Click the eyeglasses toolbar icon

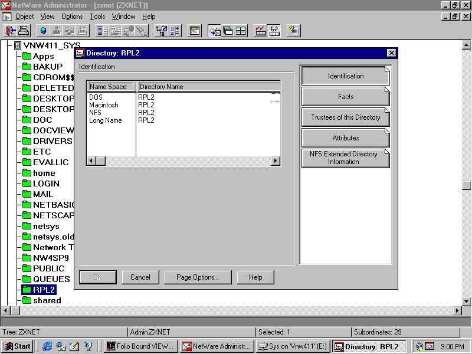tap(274, 31)
